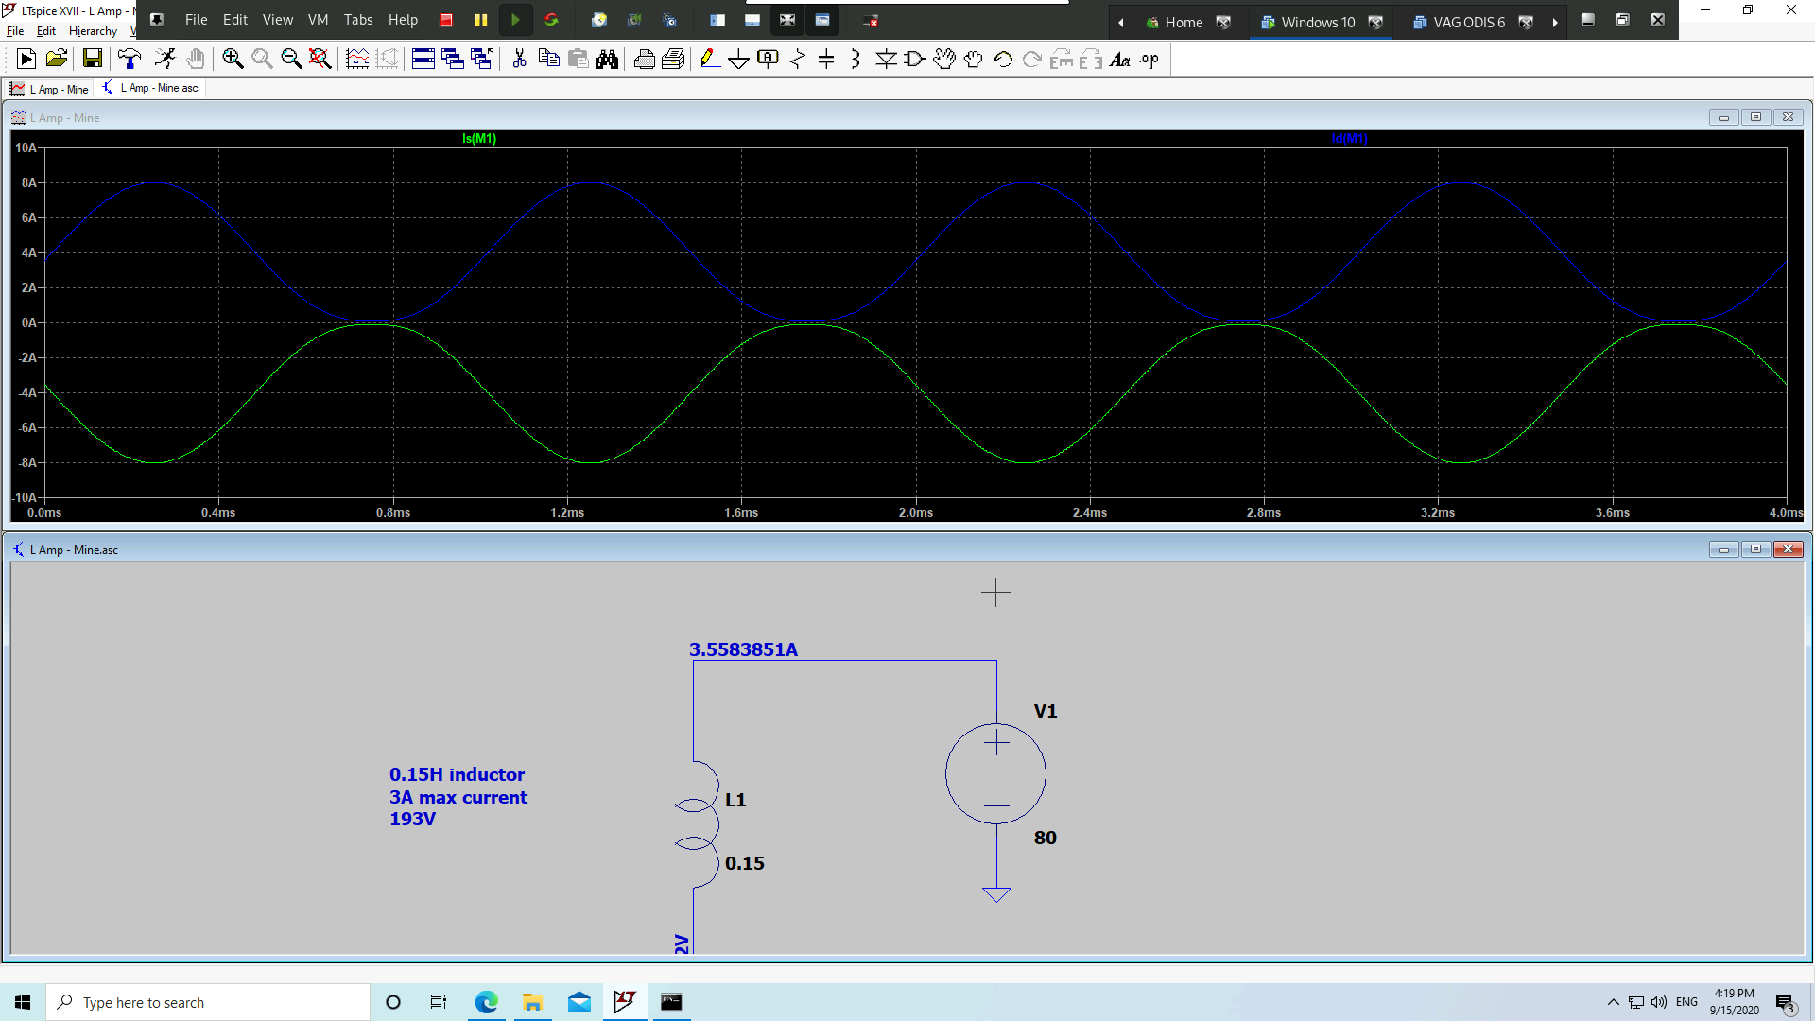Select the Label net tool
Viewport: 1815px width, 1021px height.
tap(769, 60)
